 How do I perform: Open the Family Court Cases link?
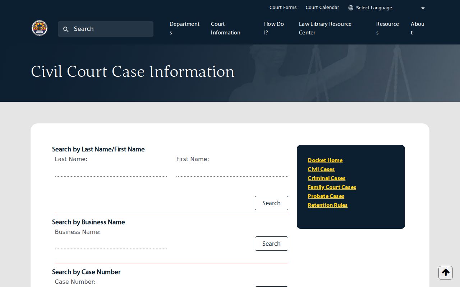332,187
